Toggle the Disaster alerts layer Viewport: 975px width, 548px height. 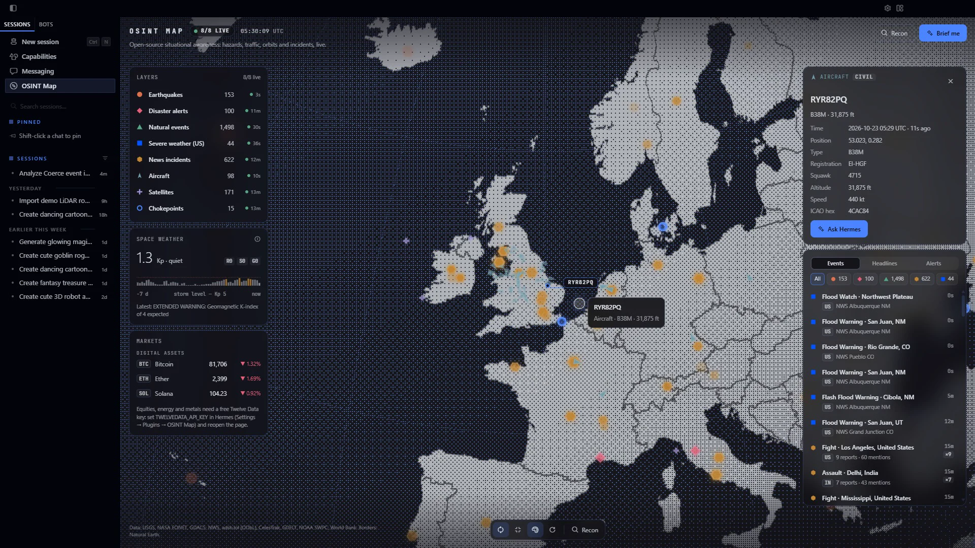coord(199,111)
